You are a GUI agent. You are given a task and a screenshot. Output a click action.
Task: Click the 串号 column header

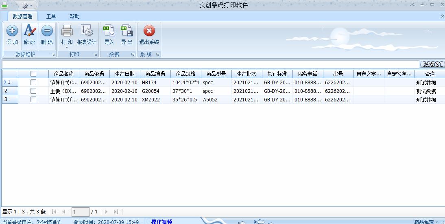point(338,74)
